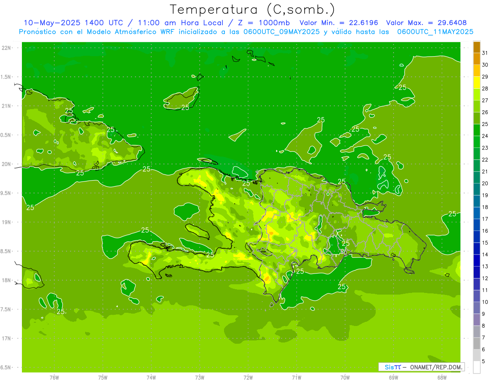The width and height of the screenshot is (496, 383).
Task: Click legend value "29" on the color bar
Action: click(x=485, y=76)
